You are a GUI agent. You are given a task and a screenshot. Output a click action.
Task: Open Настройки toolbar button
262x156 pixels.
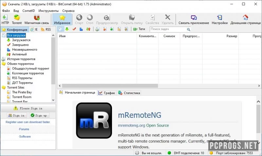219,19
